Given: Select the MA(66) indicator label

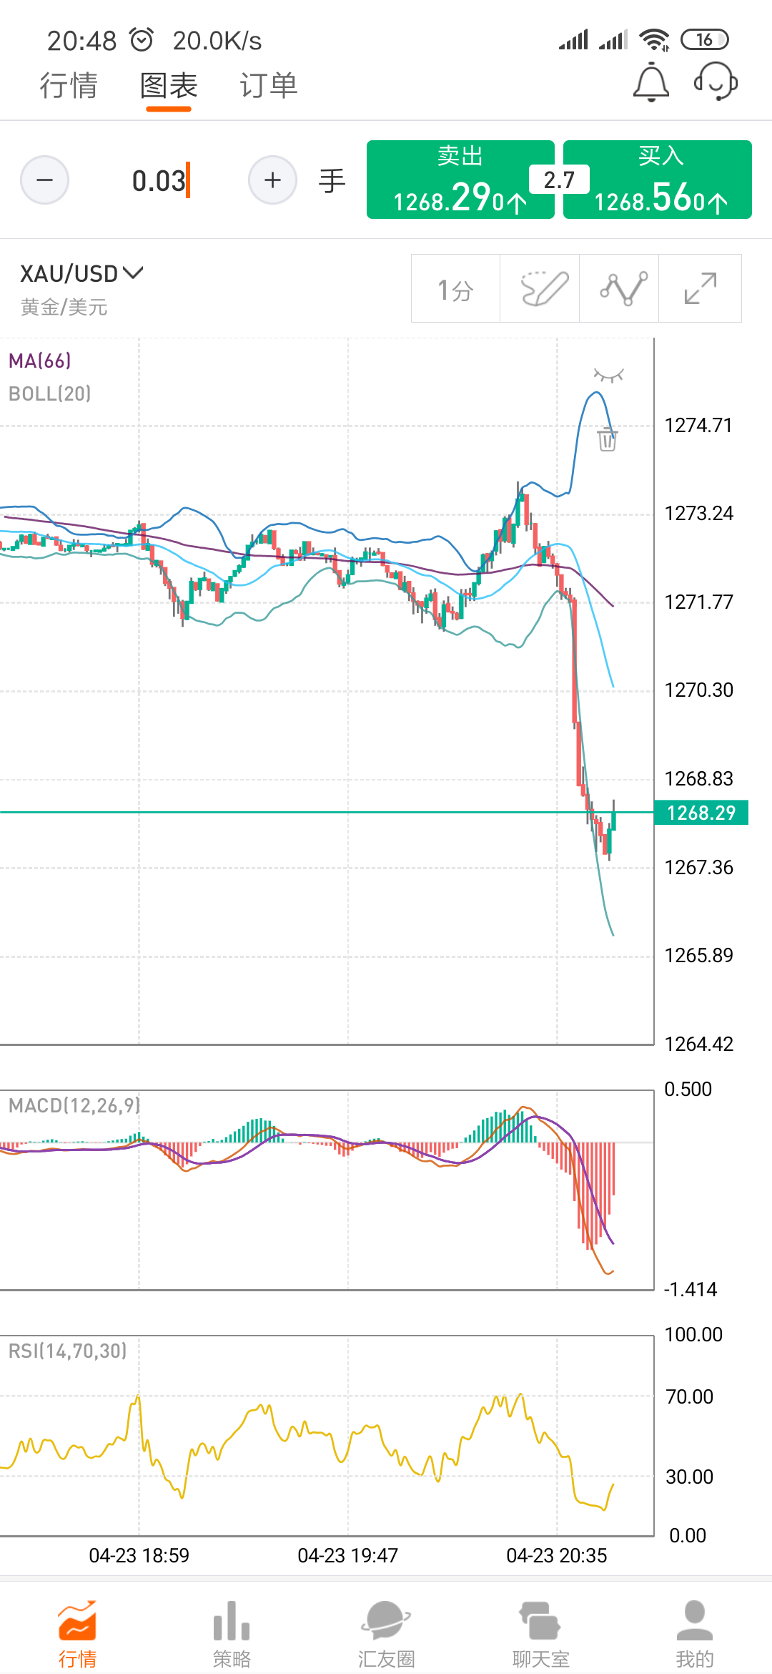Looking at the screenshot, I should coord(40,361).
